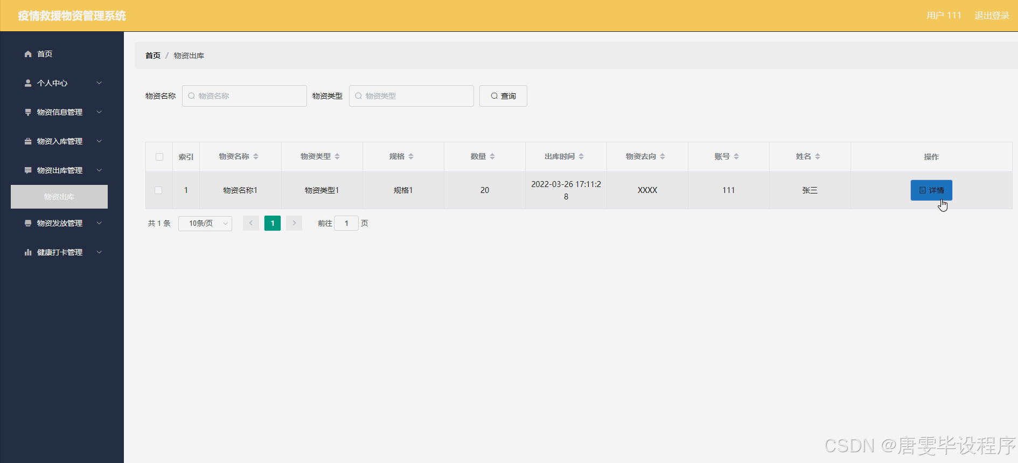Toggle the select-all header checkbox
Viewport: 1018px width, 463px height.
(x=159, y=157)
